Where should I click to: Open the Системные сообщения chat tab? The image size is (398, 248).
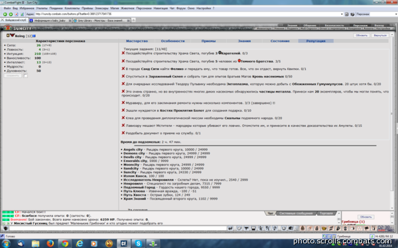pos(296,214)
